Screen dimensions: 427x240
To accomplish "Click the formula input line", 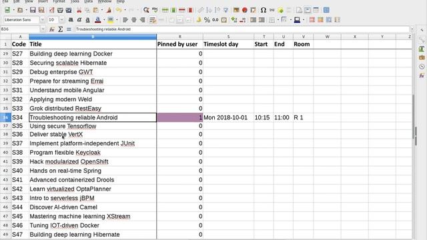I will coord(242,29).
